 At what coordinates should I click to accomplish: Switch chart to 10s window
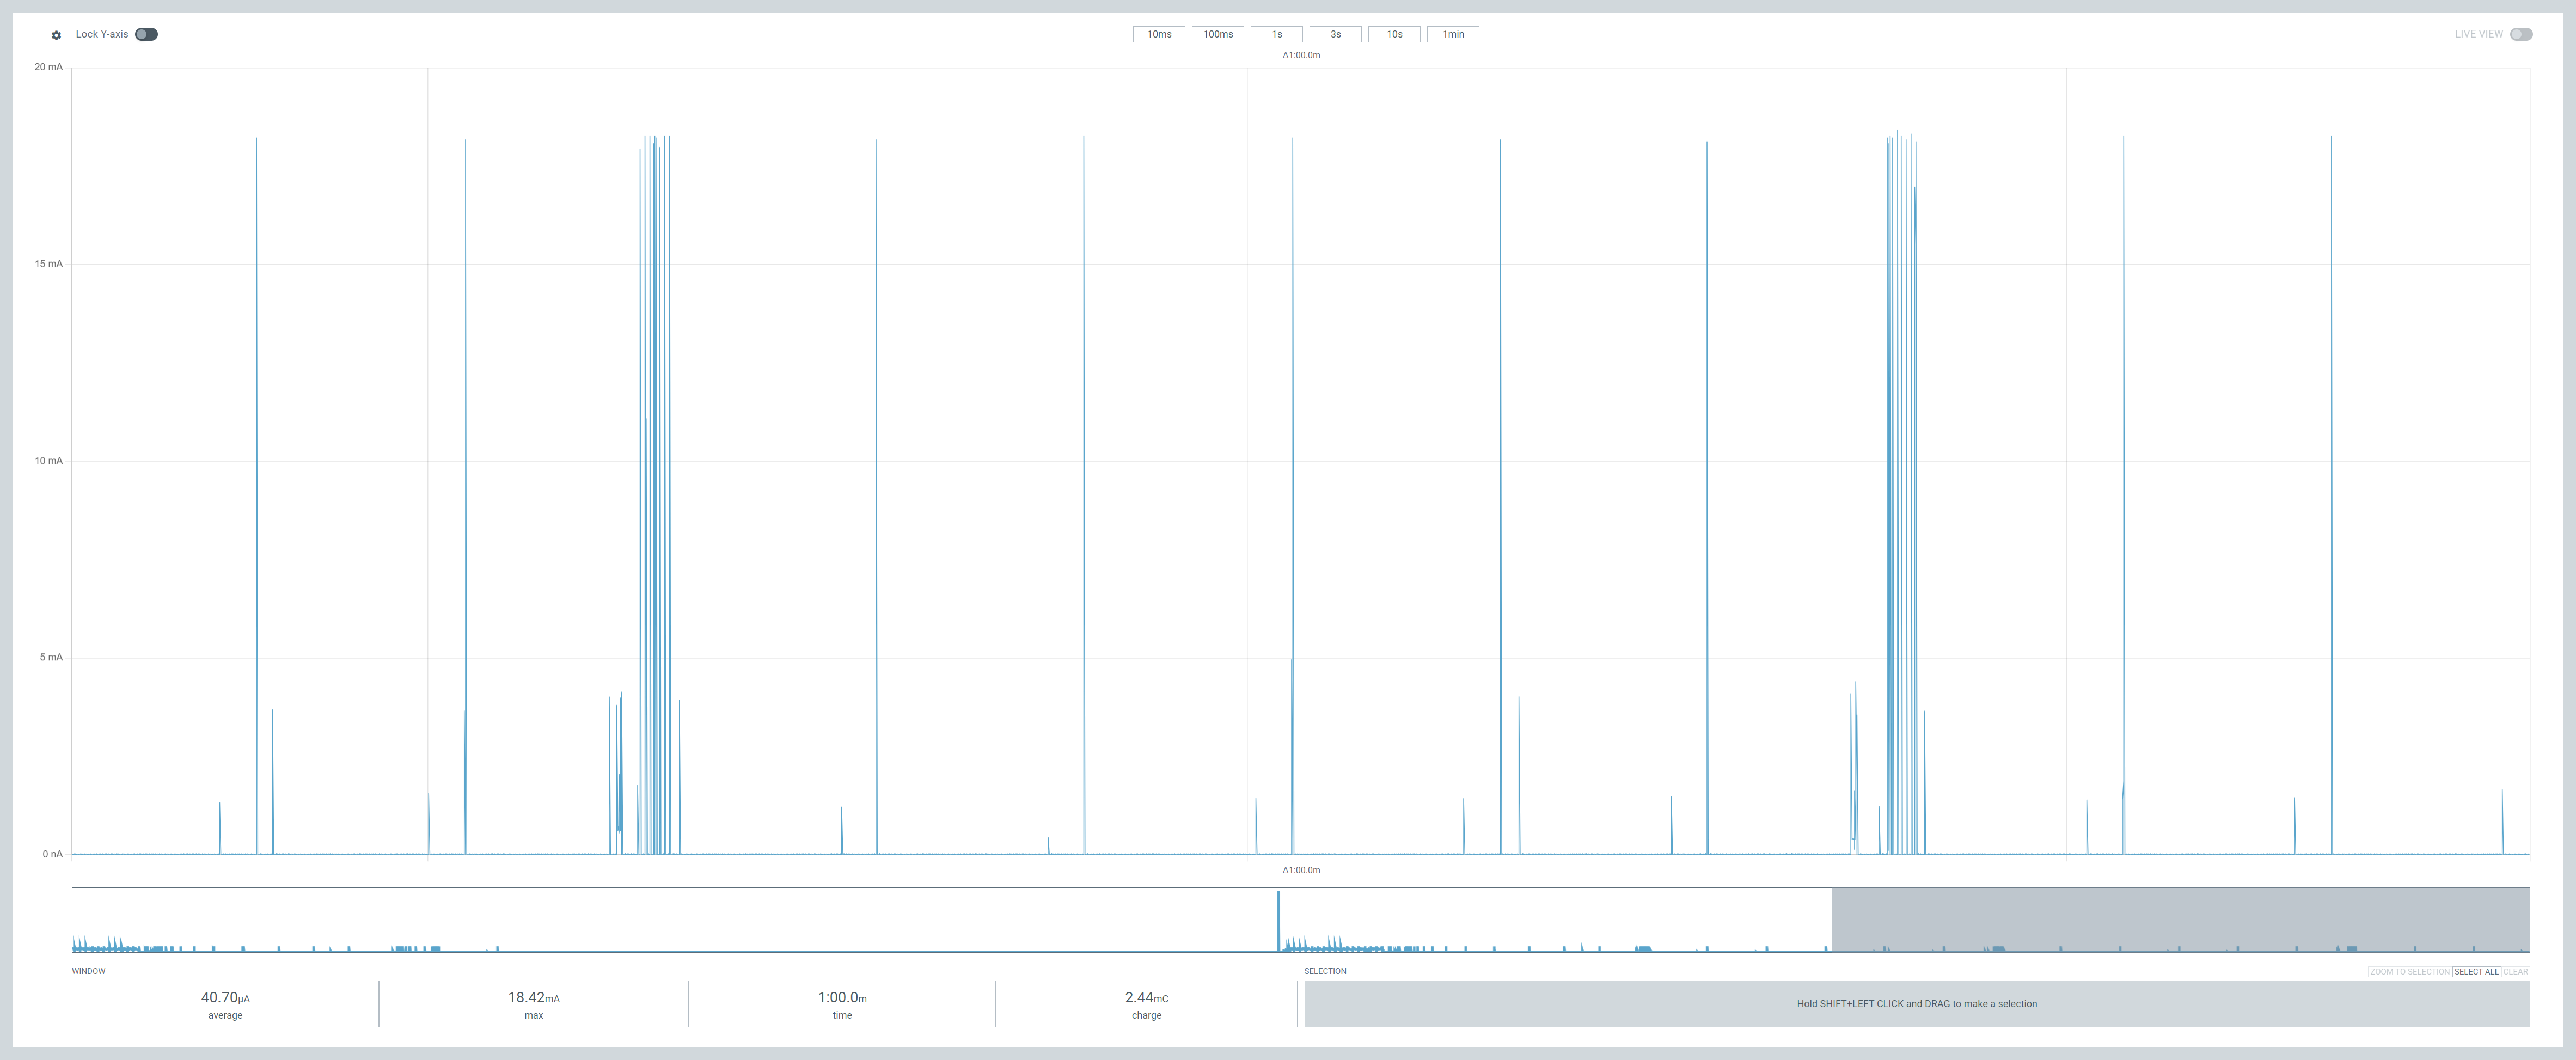click(1394, 34)
